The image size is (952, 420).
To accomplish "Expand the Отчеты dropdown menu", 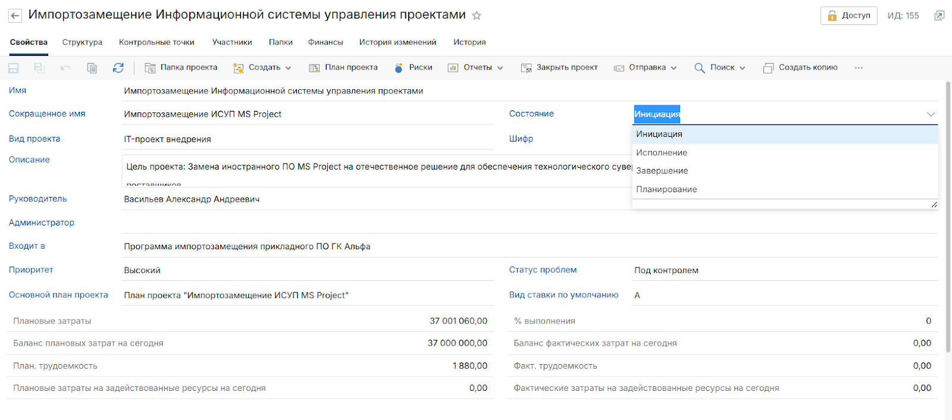I will click(x=475, y=68).
